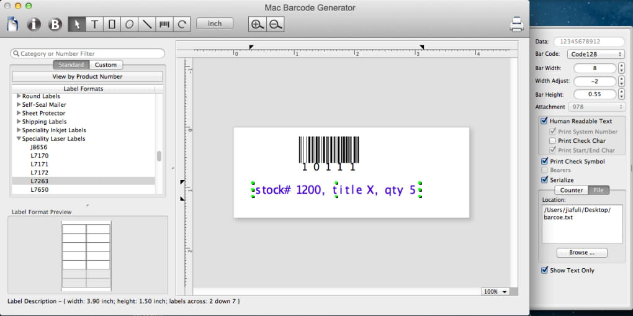Screen dimensions: 633x316
Task: Click the Bar Height stepper
Action: click(621, 94)
